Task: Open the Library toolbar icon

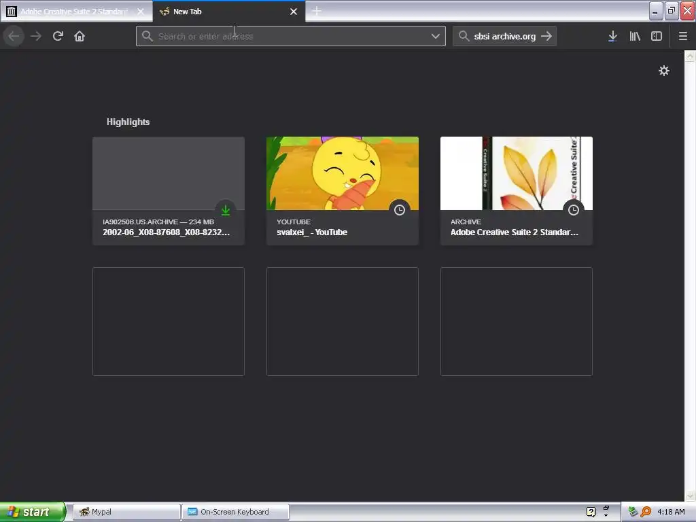Action: (635, 36)
